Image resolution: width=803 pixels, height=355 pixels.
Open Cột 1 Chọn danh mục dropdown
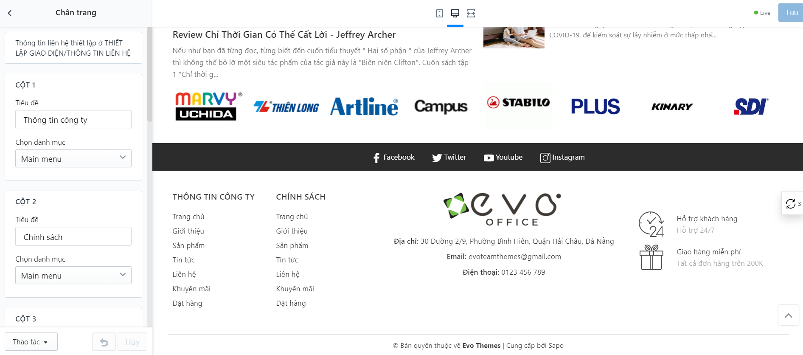73,158
